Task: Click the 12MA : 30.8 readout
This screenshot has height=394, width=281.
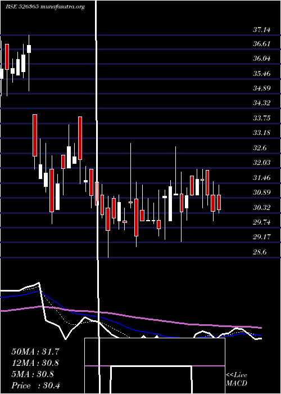Action: pyautogui.click(x=35, y=363)
